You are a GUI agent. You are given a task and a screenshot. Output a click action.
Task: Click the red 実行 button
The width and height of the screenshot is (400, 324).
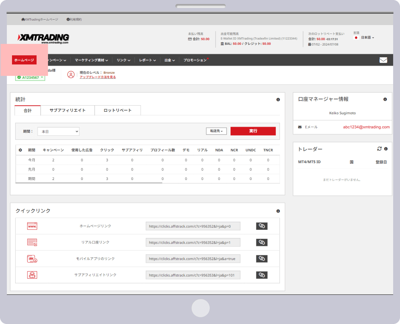[x=253, y=131]
